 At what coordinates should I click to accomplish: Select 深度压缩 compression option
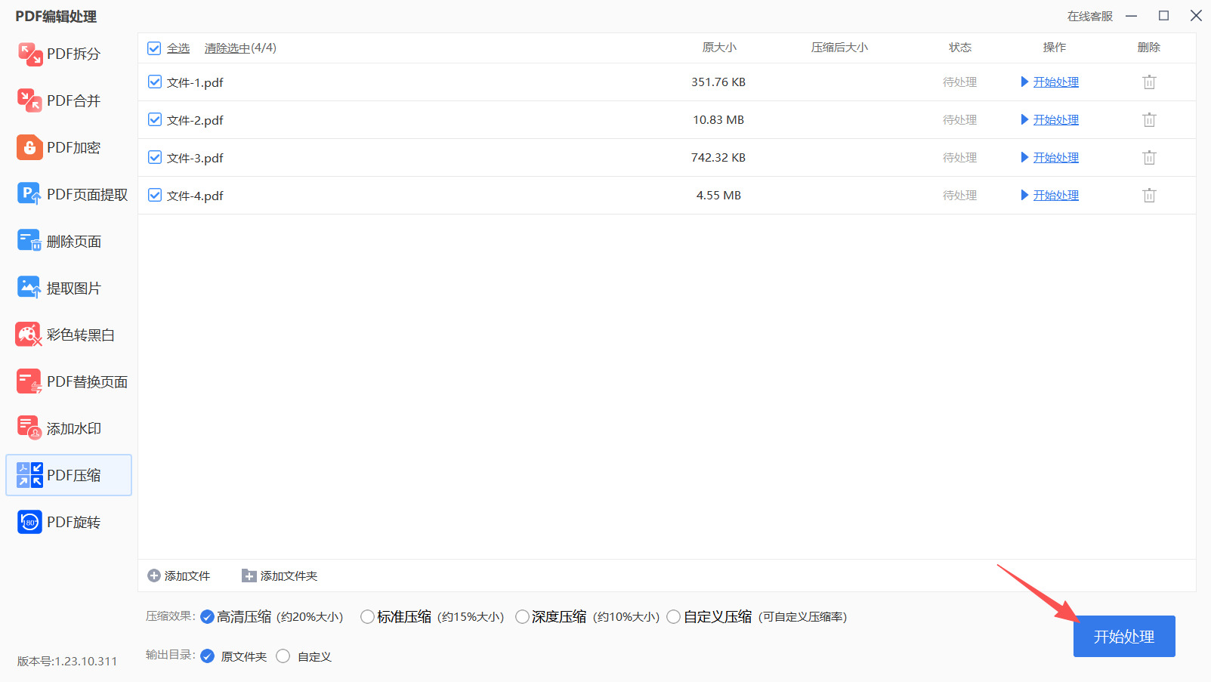[522, 617]
